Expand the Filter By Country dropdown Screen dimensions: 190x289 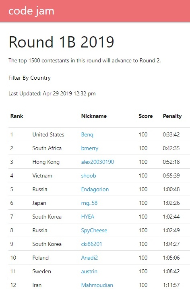coord(29,78)
